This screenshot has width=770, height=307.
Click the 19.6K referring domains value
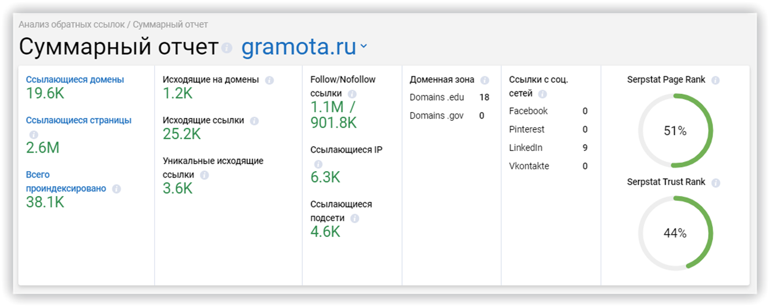coord(46,94)
